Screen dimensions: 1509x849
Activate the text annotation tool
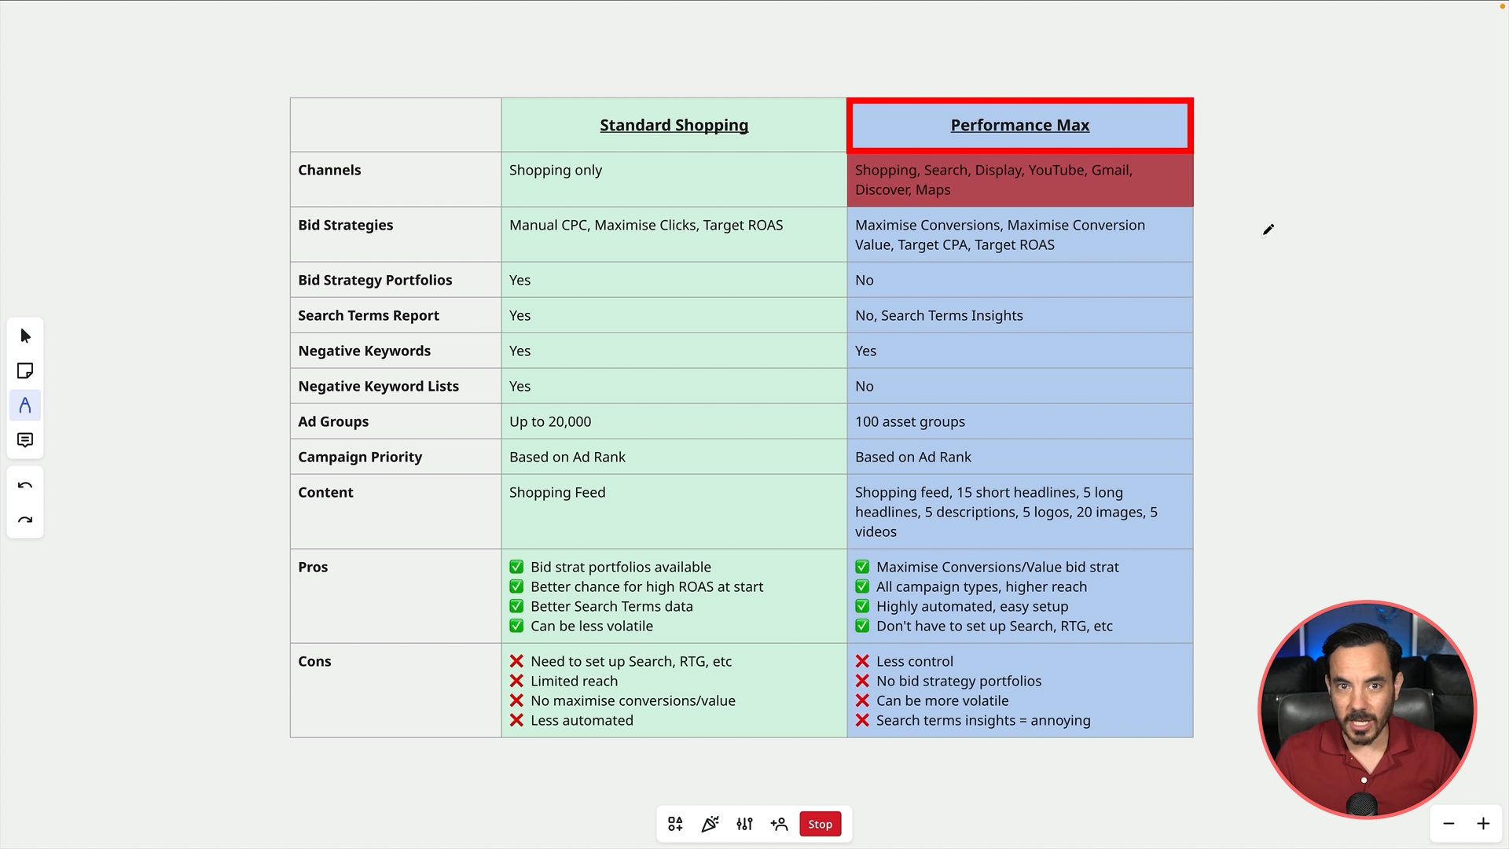(25, 406)
